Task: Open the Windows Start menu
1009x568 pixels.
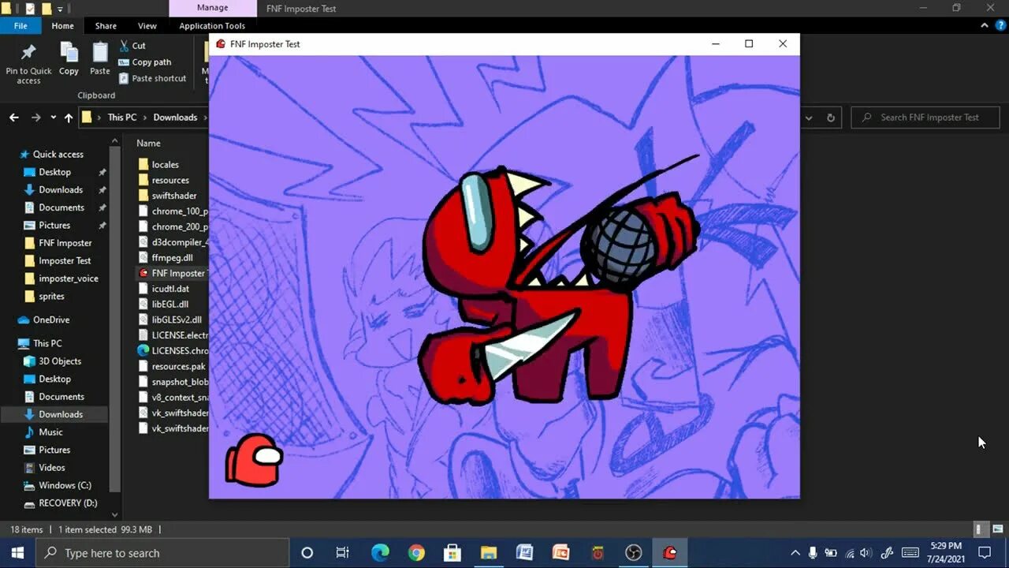Action: point(17,553)
